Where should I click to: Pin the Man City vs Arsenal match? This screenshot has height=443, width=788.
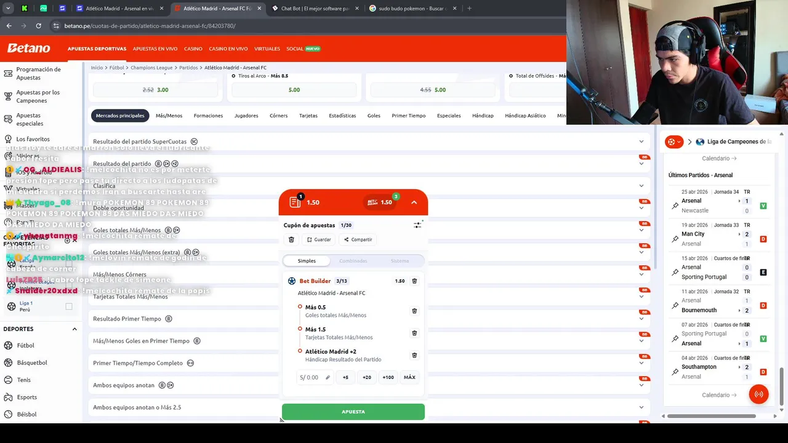pyautogui.click(x=675, y=239)
